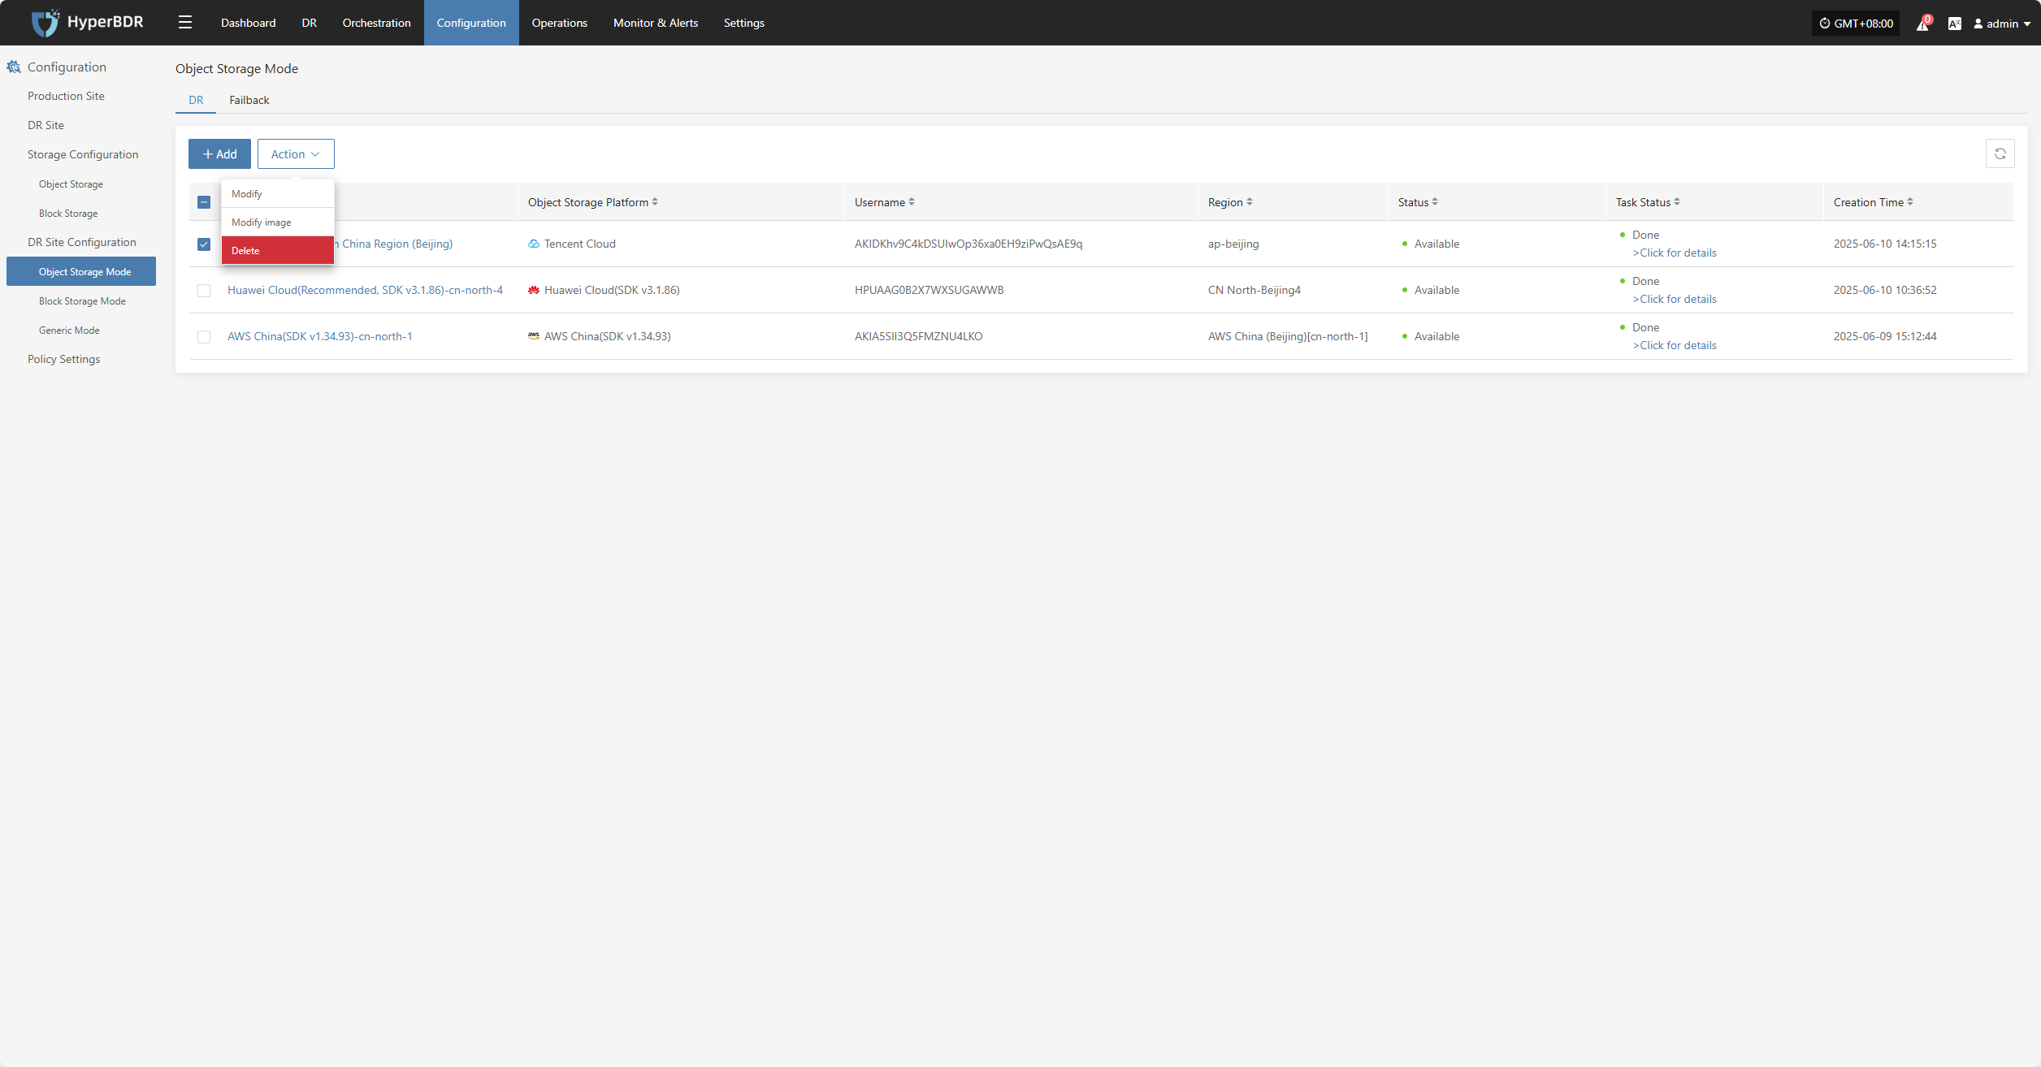Click the ap-beijing region cell
The image size is (2041, 1067).
pos(1233,244)
